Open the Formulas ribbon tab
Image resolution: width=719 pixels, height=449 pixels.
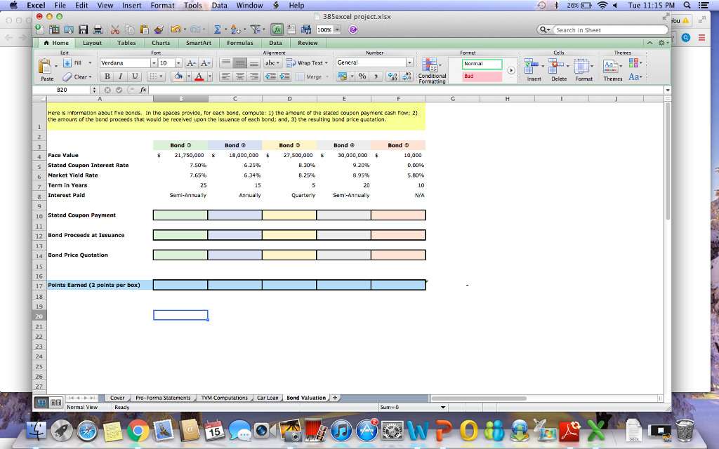(240, 43)
